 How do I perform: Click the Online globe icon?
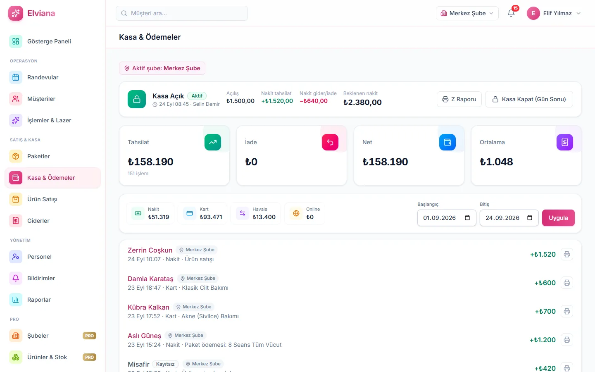click(296, 213)
